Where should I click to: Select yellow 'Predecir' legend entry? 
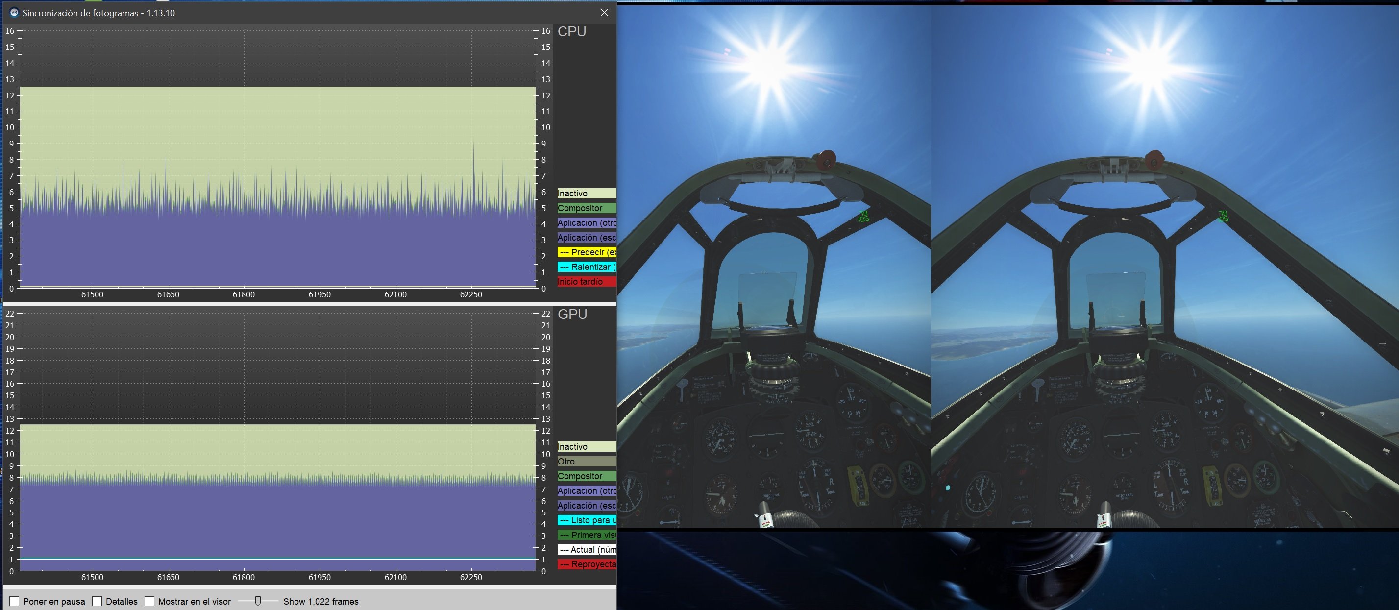coord(586,252)
